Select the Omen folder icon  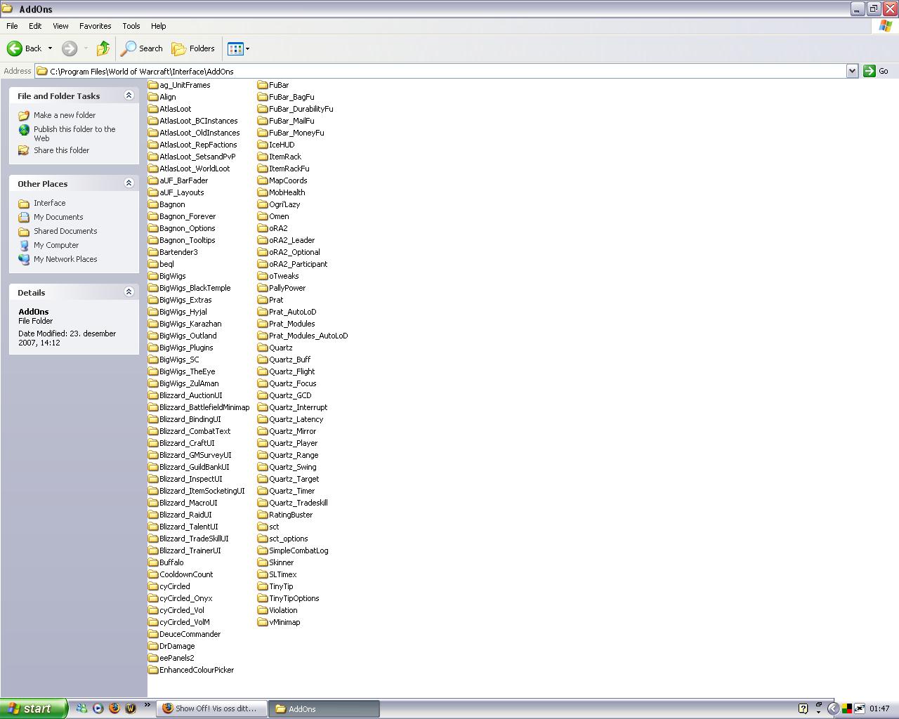pyautogui.click(x=263, y=216)
